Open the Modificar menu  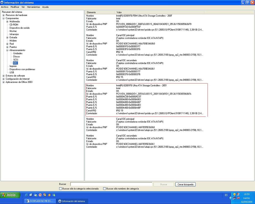[x=15, y=7]
